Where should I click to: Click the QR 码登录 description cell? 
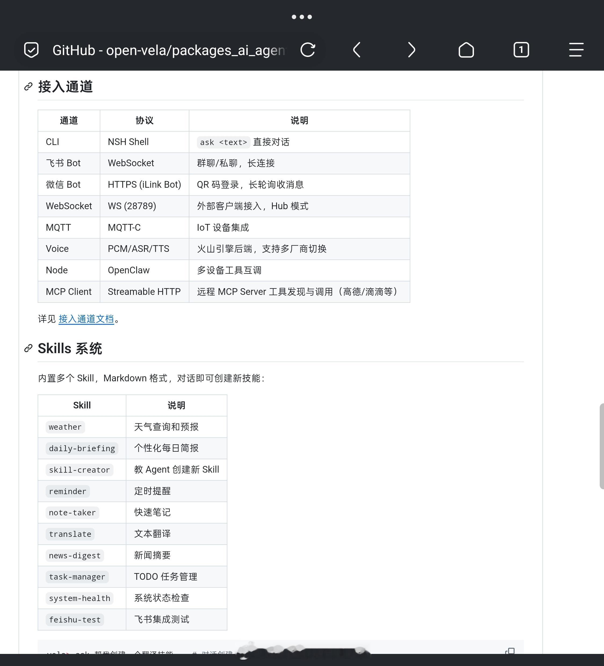click(300, 185)
